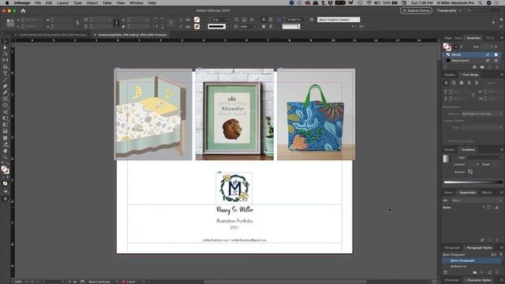The height and width of the screenshot is (284, 505).
Task: Select Wrap around bounding box icon
Action: coord(454,83)
